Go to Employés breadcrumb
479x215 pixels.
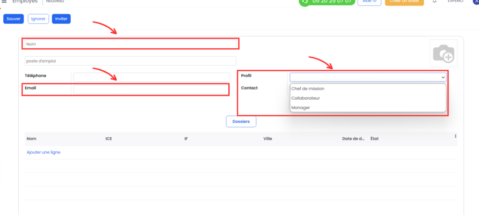click(x=25, y=1)
